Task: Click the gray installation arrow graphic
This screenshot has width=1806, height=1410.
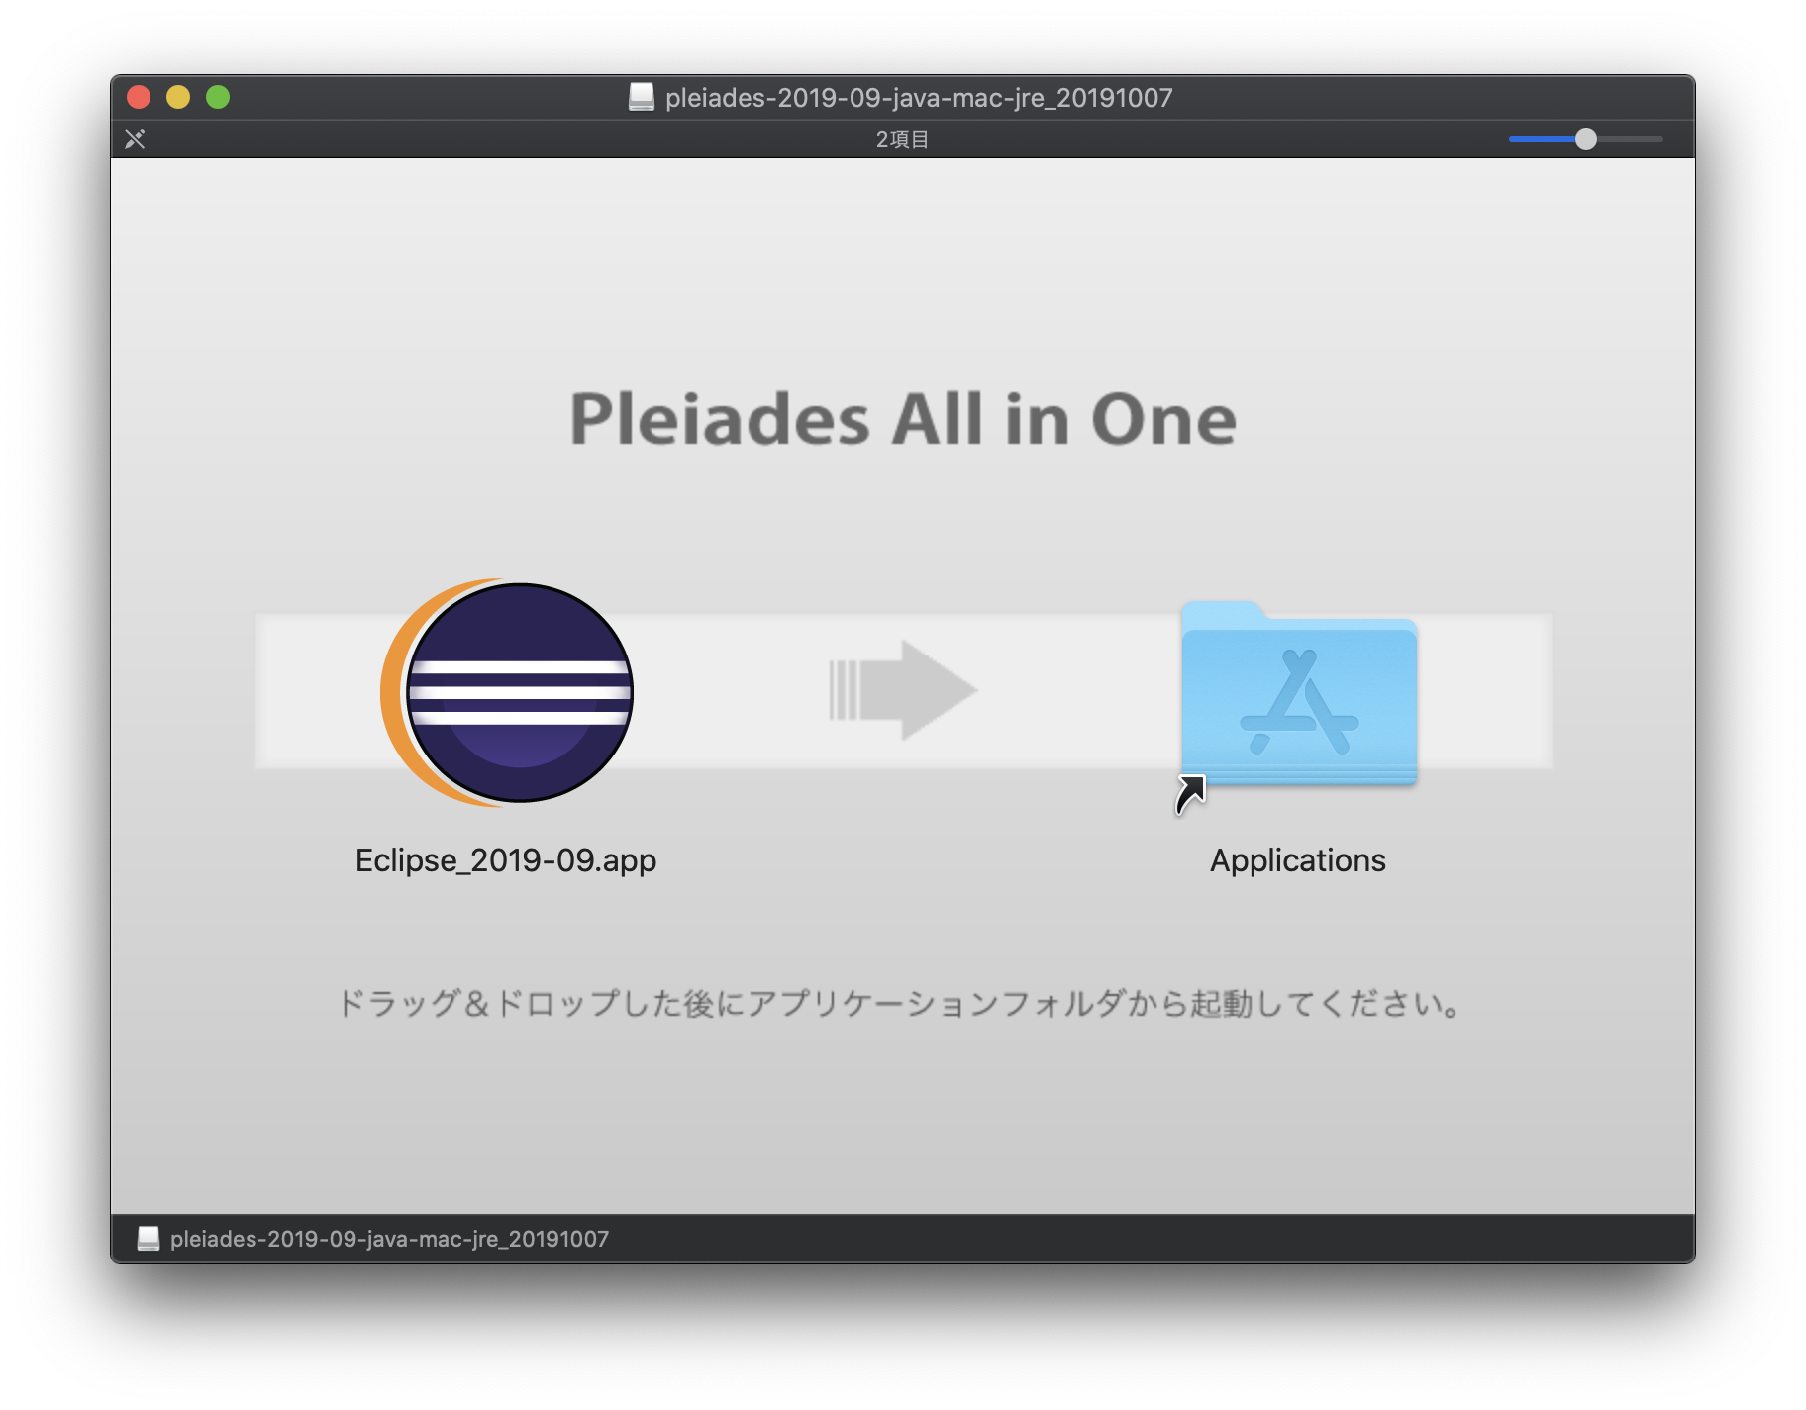Action: point(901,690)
